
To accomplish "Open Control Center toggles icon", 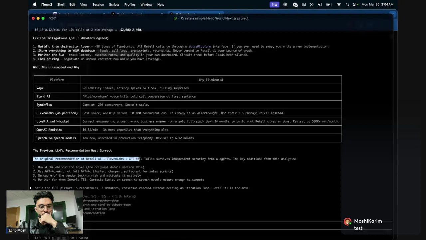I will pyautogui.click(x=355, y=4).
